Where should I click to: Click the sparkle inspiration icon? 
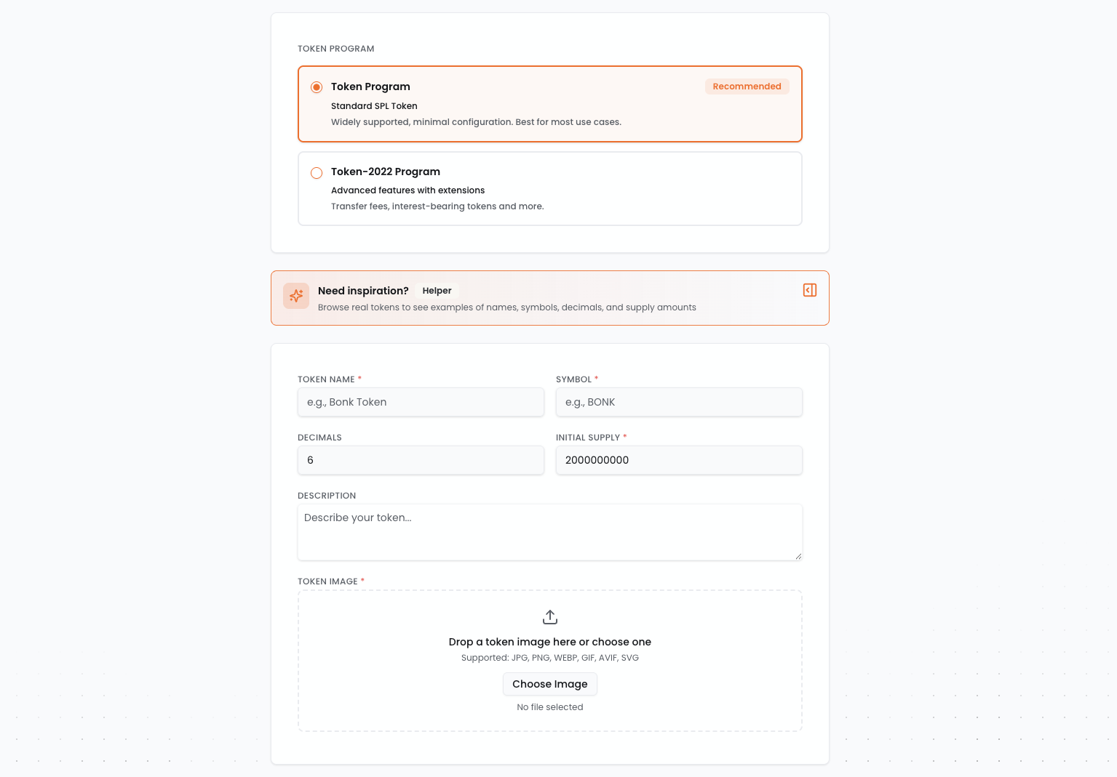[296, 296]
